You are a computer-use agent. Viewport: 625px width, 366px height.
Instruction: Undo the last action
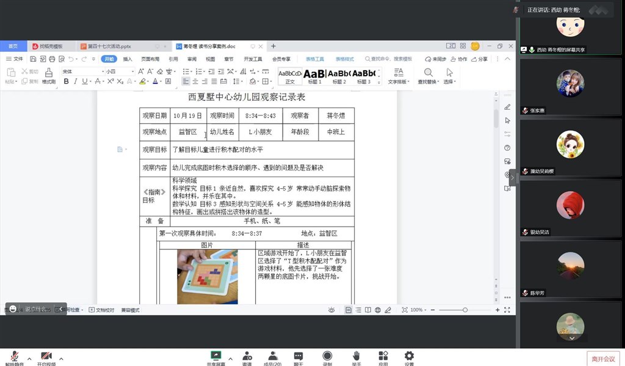[71, 59]
